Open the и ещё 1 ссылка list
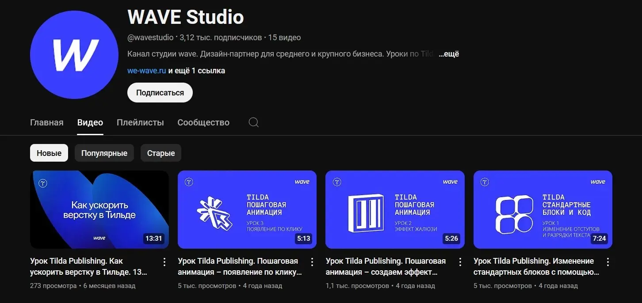Image resolution: width=642 pixels, height=303 pixels. tap(198, 70)
